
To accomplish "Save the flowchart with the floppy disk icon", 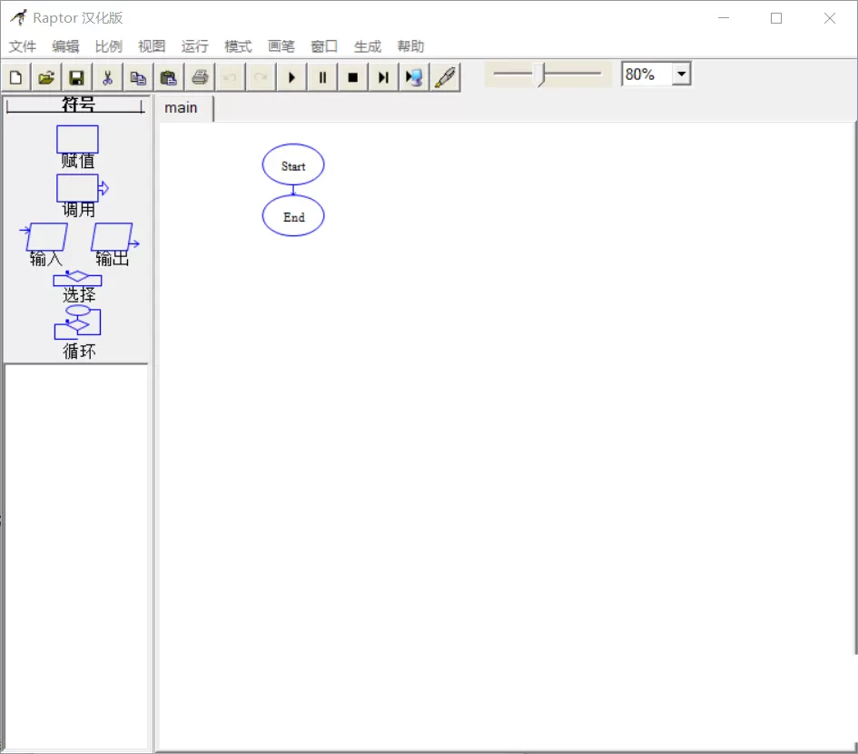I will [76, 77].
